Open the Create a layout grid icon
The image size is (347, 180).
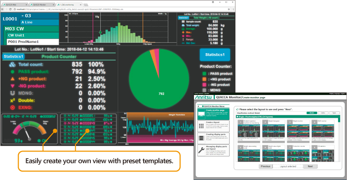201,126
